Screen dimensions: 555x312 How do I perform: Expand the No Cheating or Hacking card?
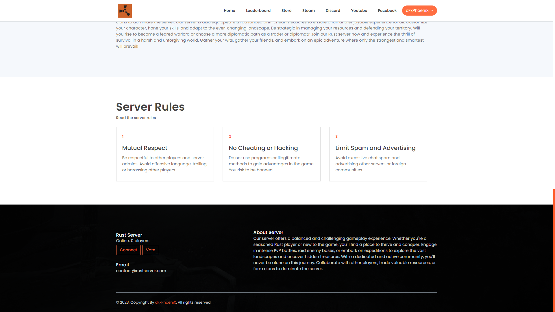tap(271, 154)
